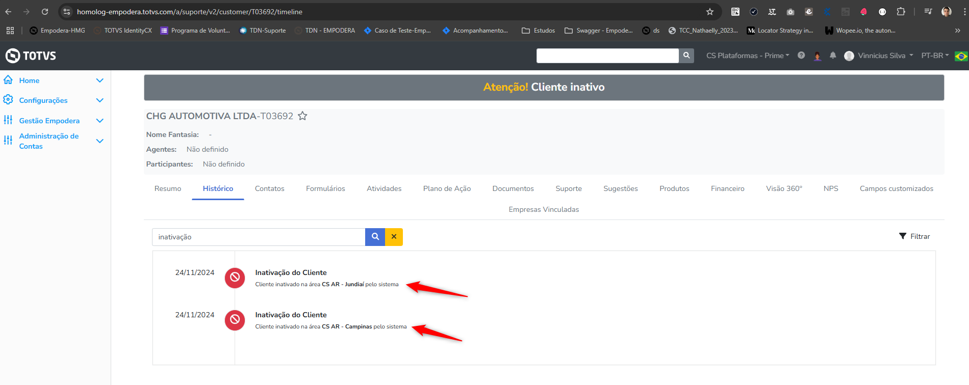Click the Gestão Empodera sidebar link
The height and width of the screenshot is (385, 969).
pos(49,121)
